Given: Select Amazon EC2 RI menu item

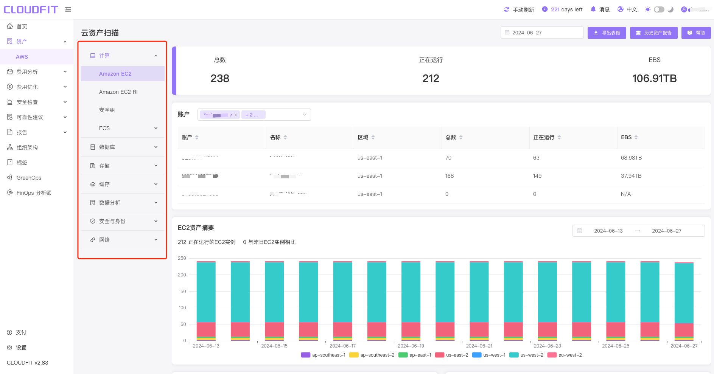Looking at the screenshot, I should coord(123,92).
